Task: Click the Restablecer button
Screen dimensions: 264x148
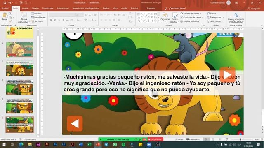Action: [38, 17]
